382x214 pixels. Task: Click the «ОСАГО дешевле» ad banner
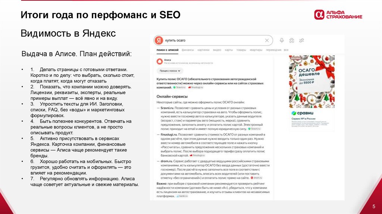coord(312,82)
